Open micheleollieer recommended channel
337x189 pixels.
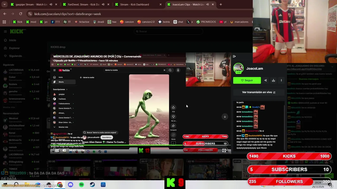(x=21, y=127)
